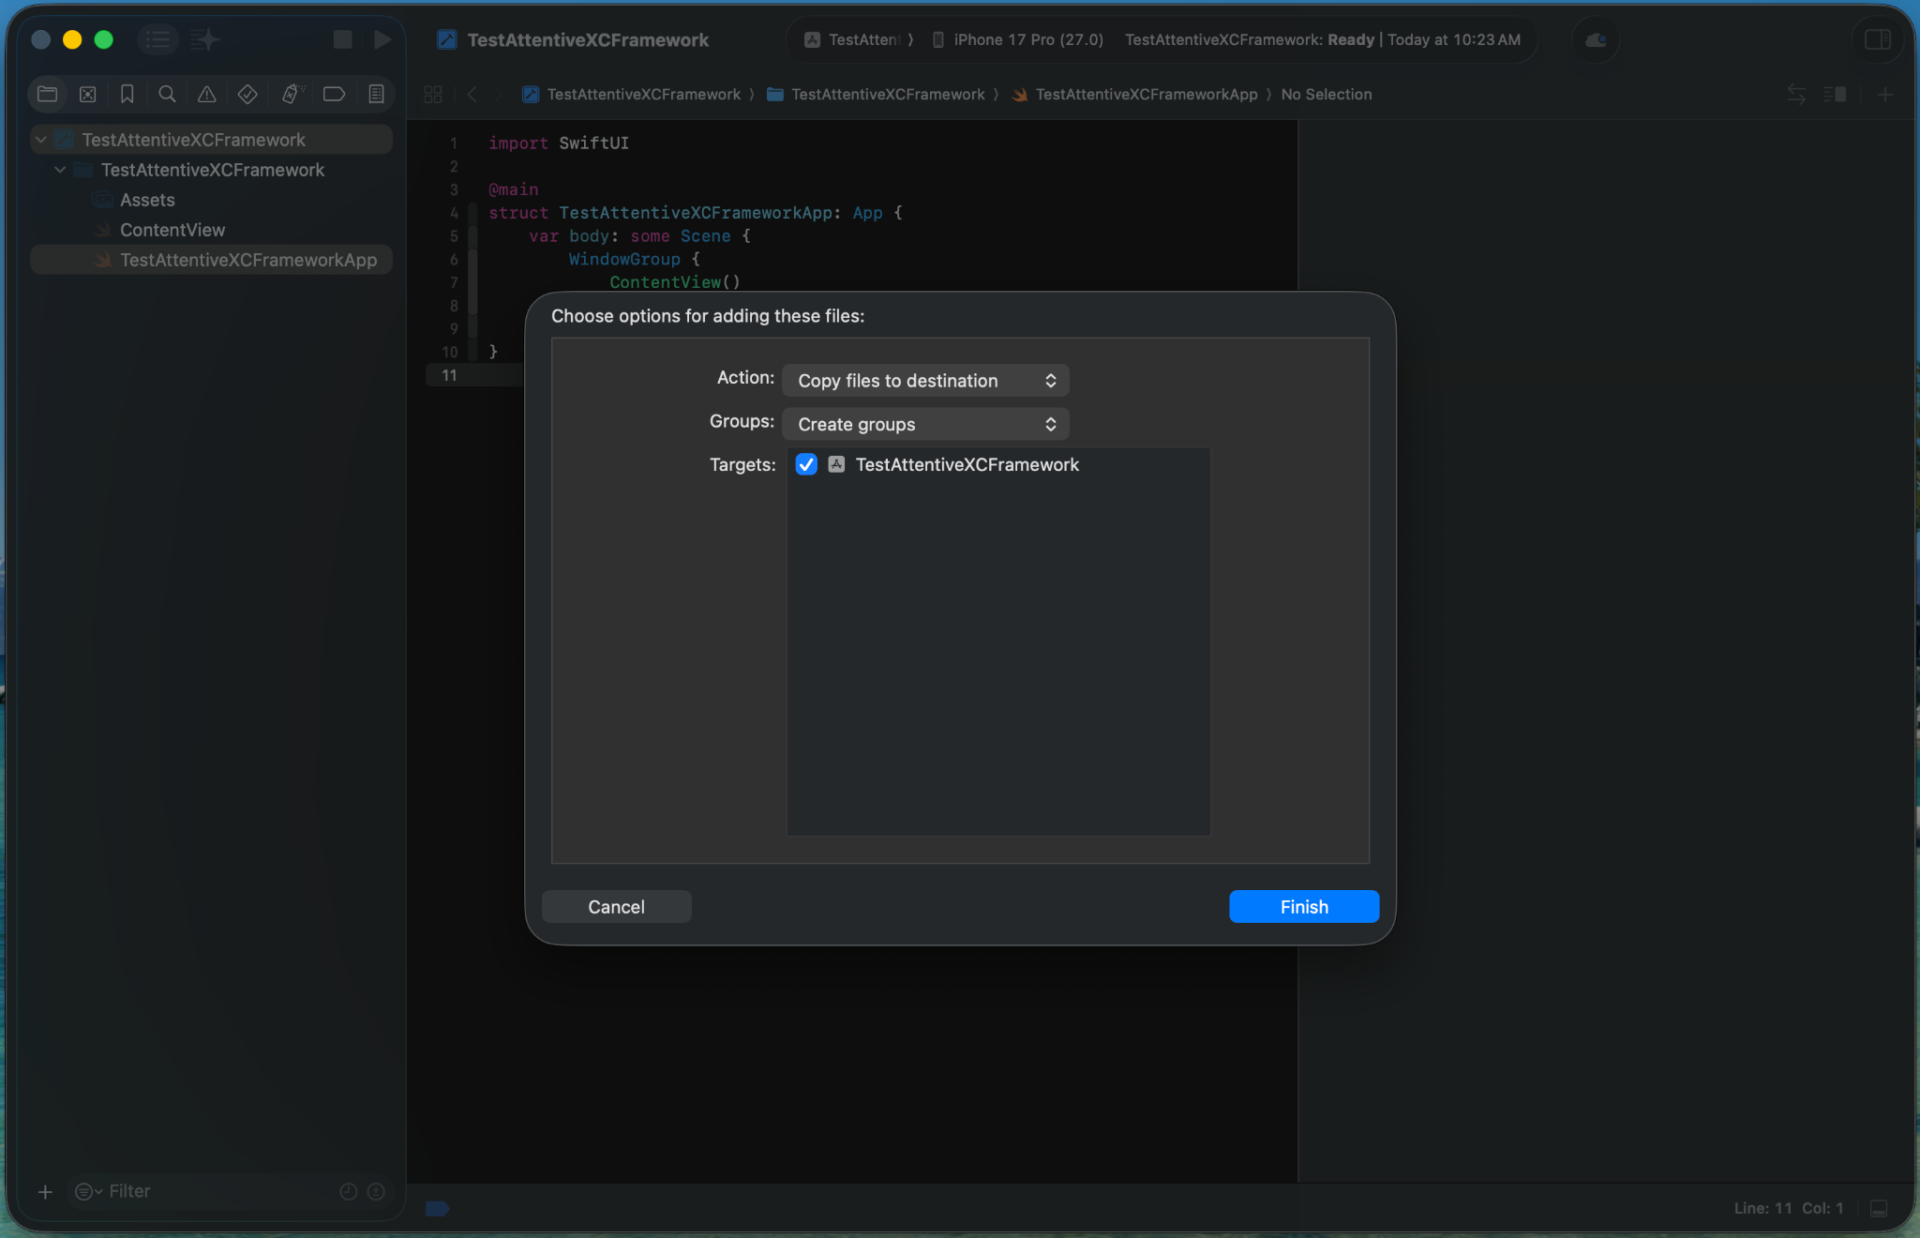
Task: Collapse the TestAttentiveXCFramework folder group
Action: (x=60, y=170)
